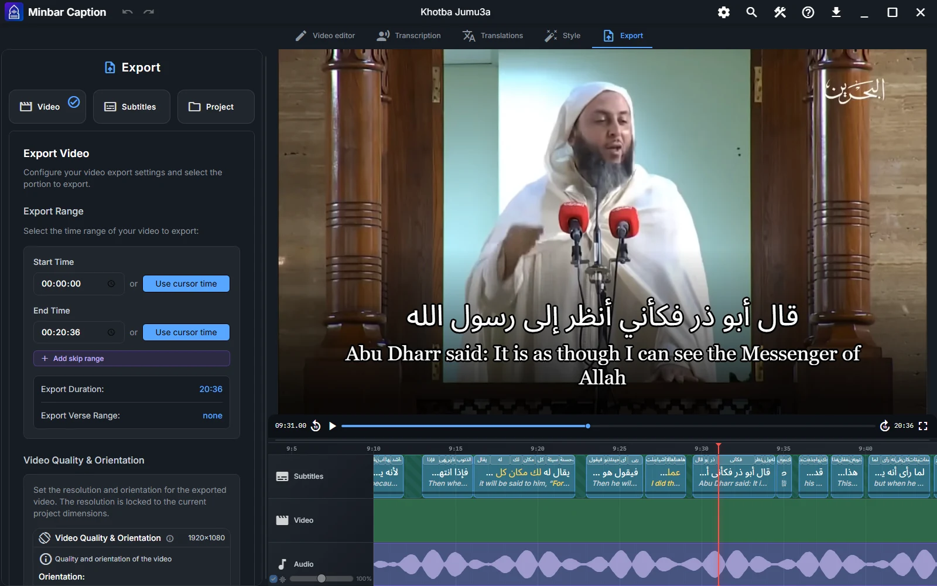Rewind 10 seconds in the player
Screen dimensions: 937x586
point(316,426)
